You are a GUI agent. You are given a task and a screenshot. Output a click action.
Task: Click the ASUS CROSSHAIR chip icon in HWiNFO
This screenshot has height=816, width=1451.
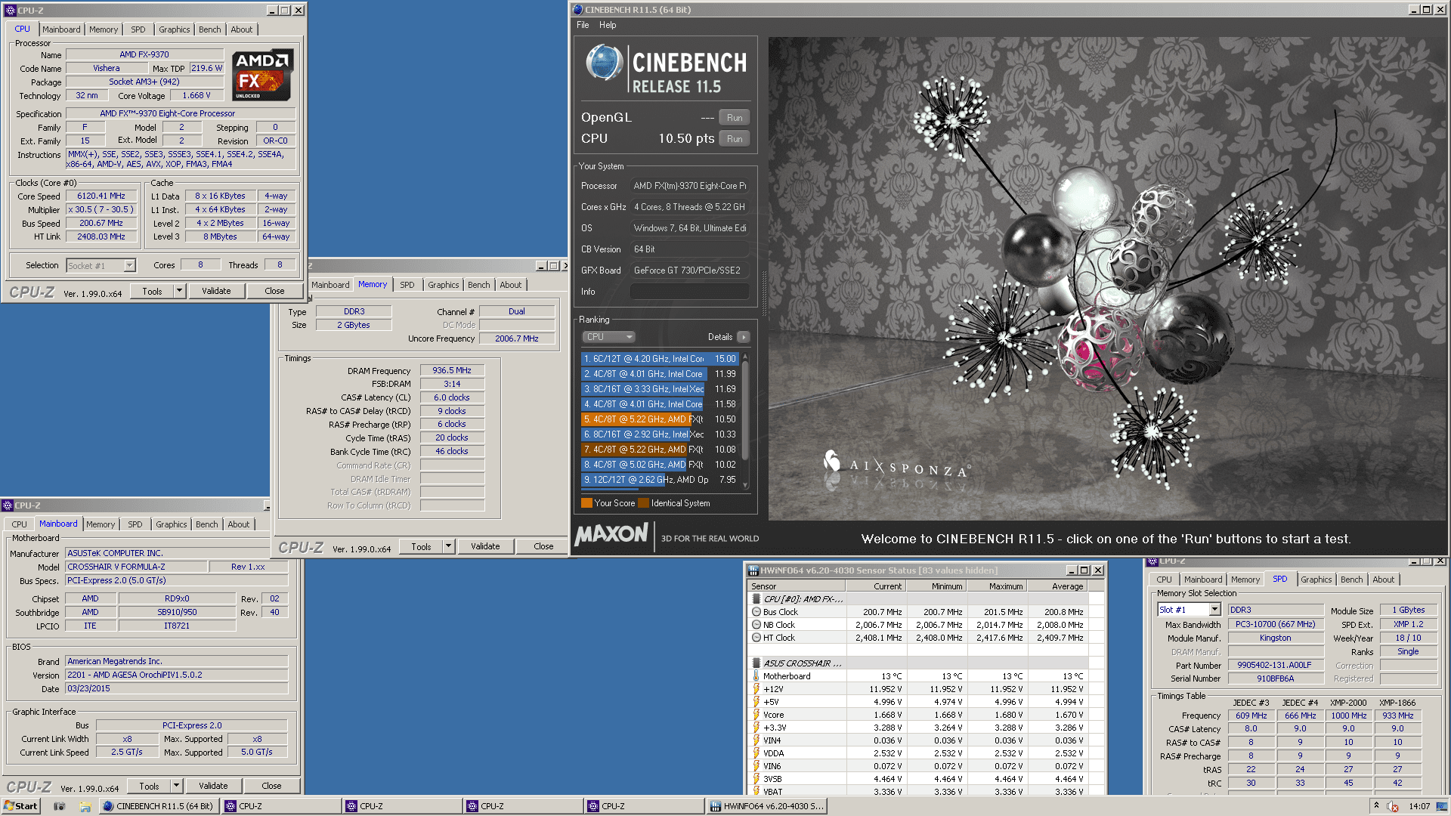tap(756, 663)
